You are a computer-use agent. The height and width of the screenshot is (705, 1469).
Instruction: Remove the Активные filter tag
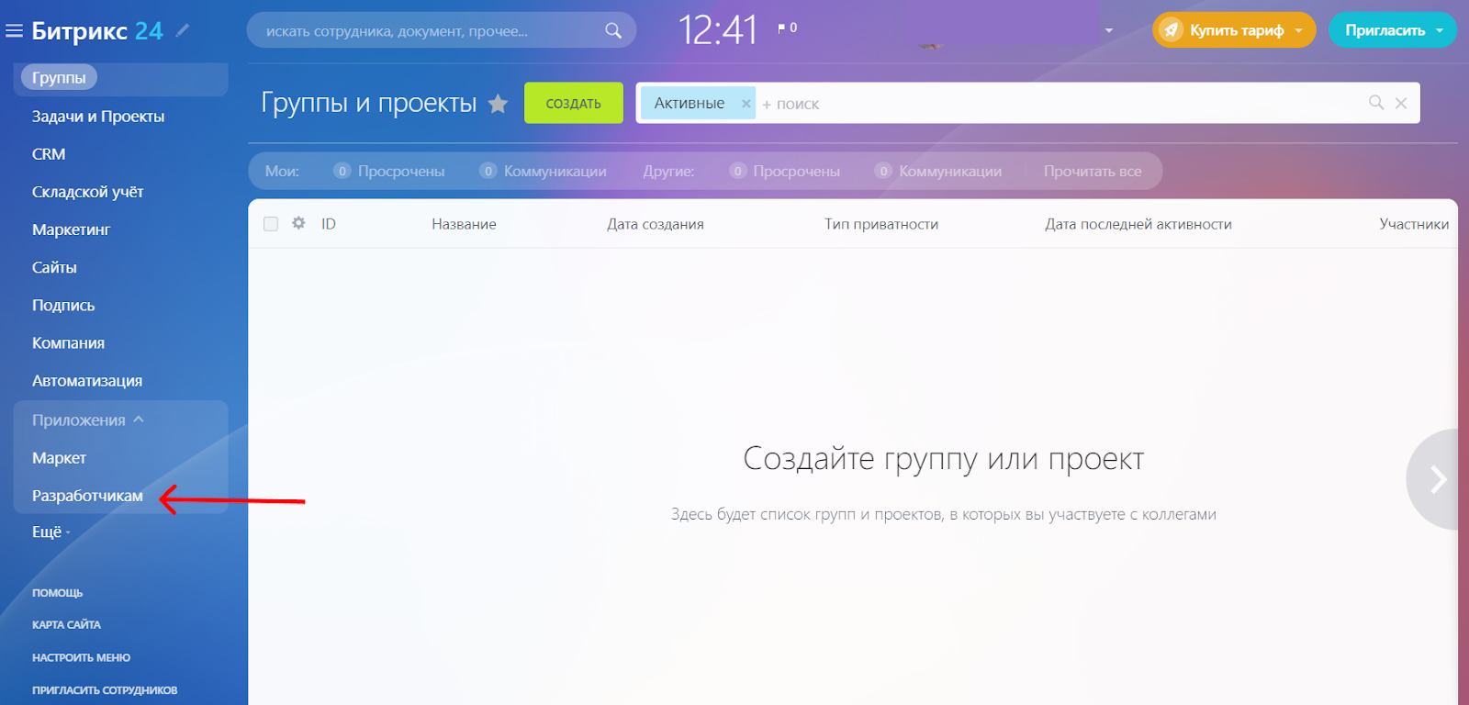[746, 104]
